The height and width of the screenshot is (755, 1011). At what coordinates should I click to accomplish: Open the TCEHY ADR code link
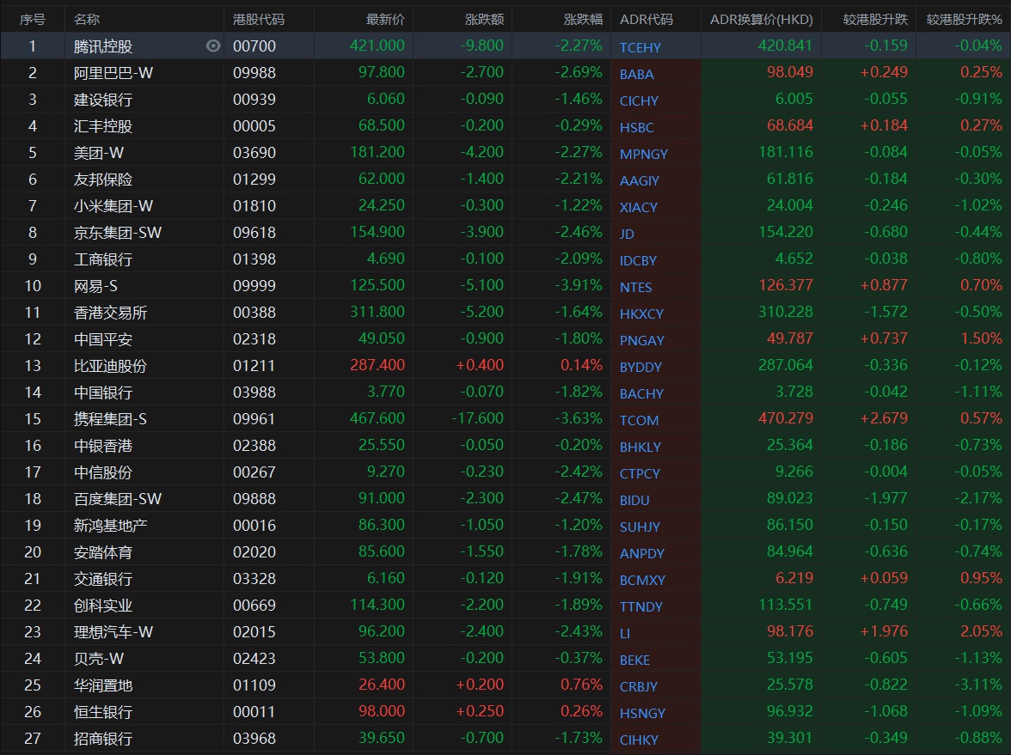tap(640, 47)
